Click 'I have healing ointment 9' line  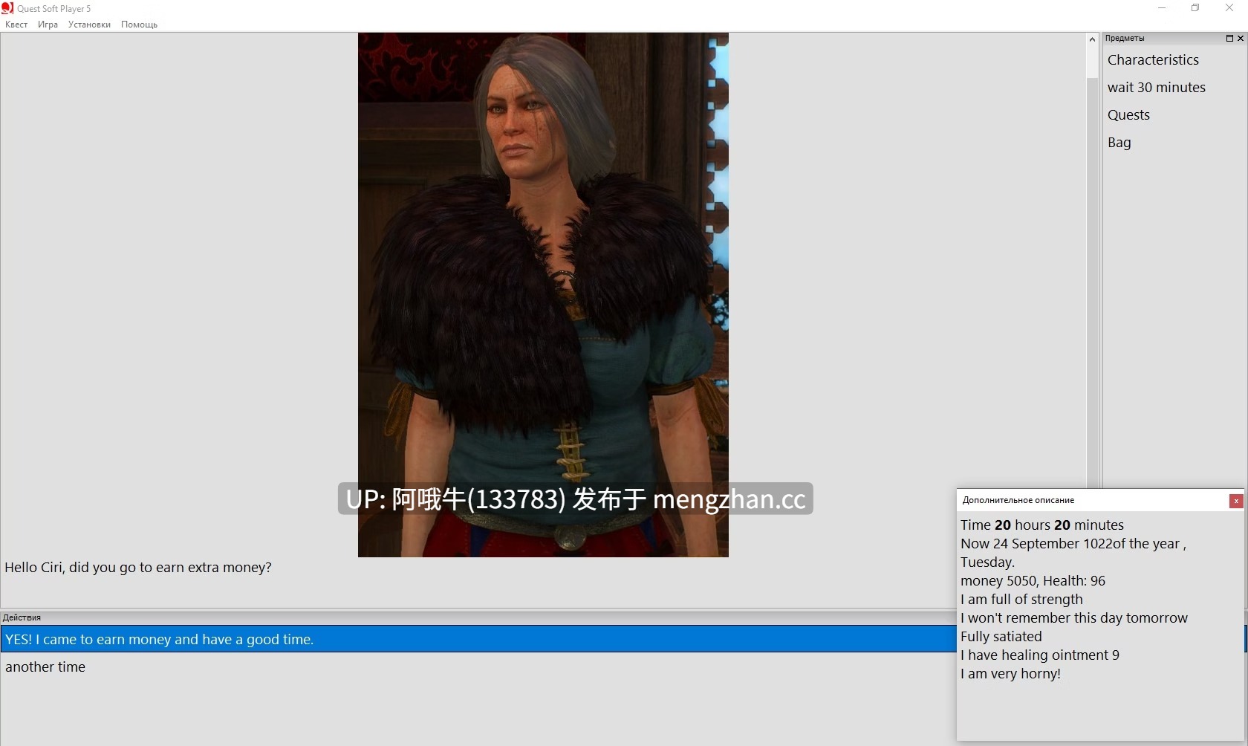[1039, 655]
